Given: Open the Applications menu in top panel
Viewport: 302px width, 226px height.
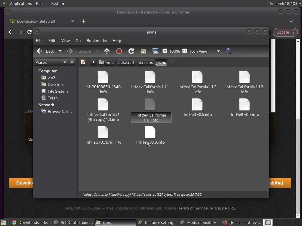Looking at the screenshot, I should point(21,4).
